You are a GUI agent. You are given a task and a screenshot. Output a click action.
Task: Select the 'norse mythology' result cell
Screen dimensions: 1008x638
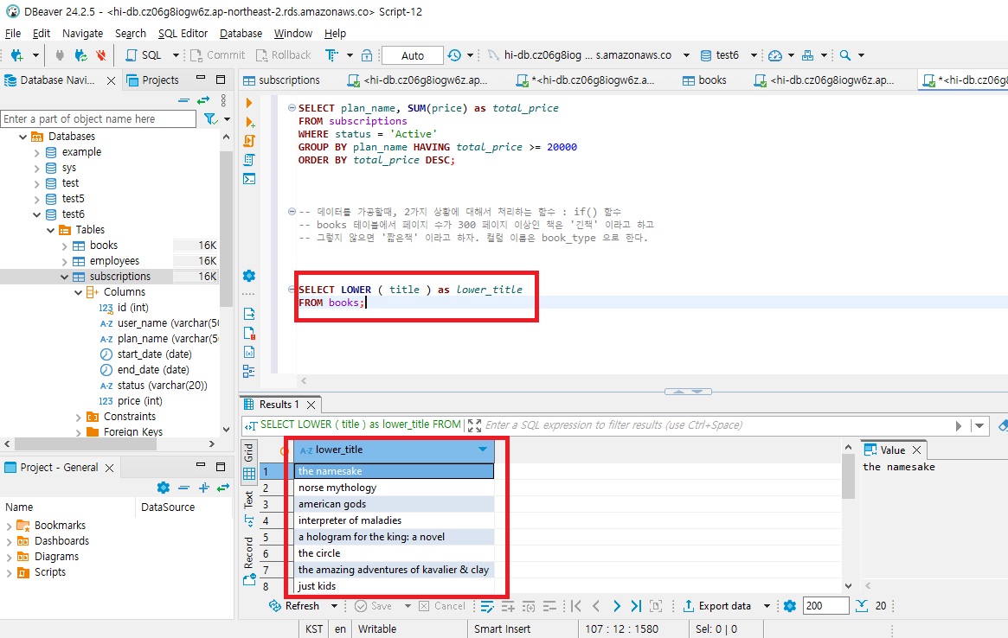point(394,488)
